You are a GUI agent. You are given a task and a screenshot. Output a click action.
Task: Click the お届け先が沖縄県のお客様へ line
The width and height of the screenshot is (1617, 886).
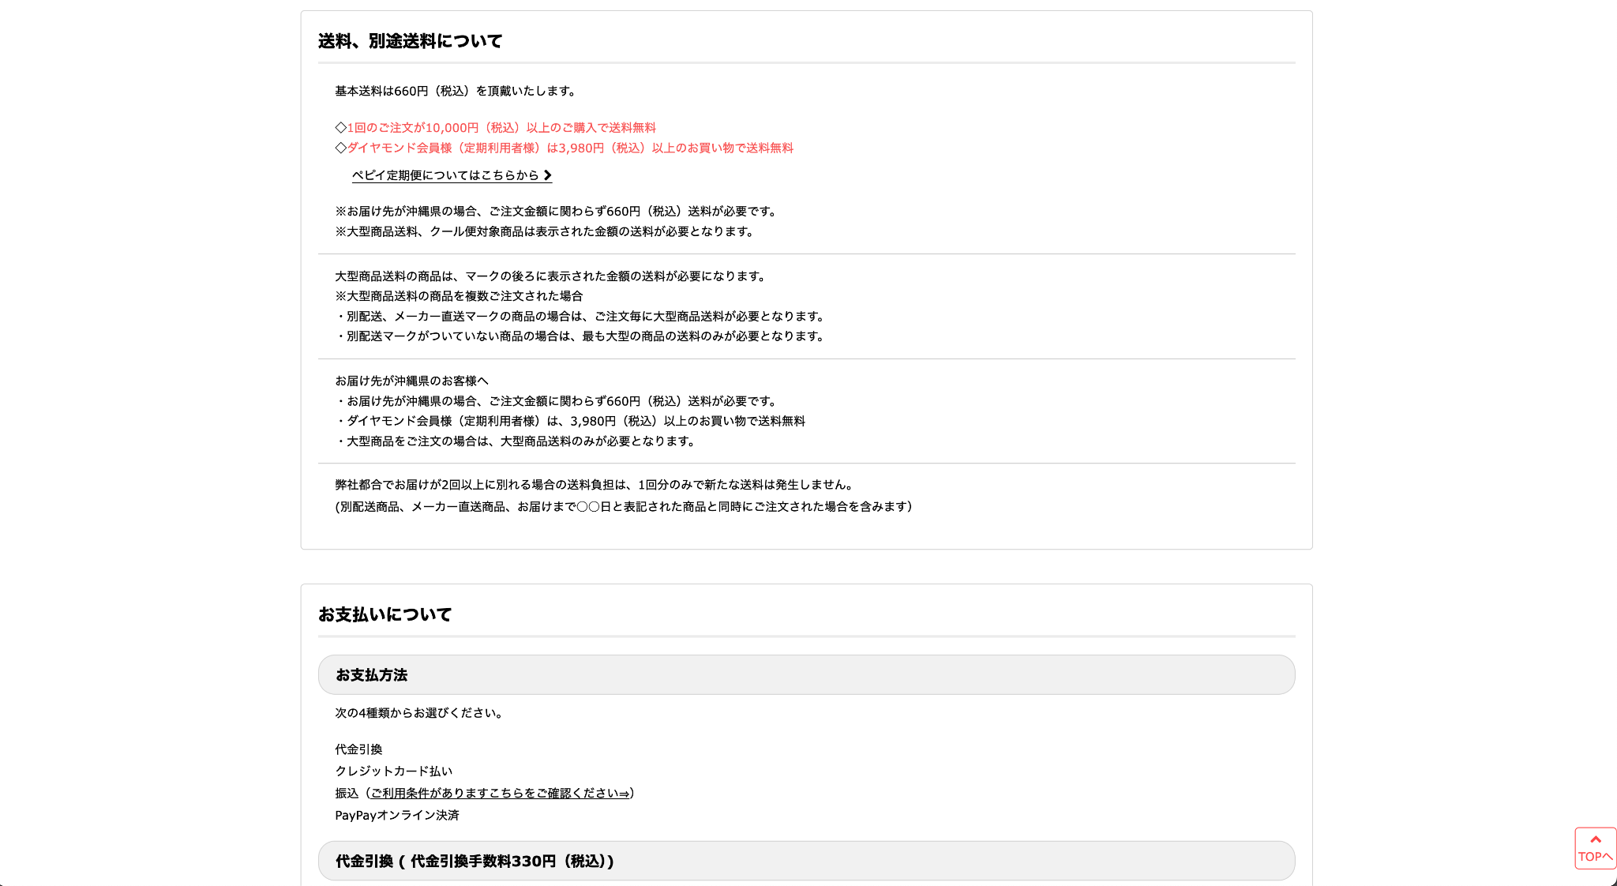coord(411,381)
